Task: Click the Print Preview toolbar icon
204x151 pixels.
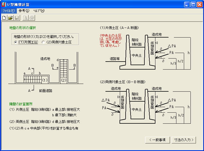Action: pos(25,18)
